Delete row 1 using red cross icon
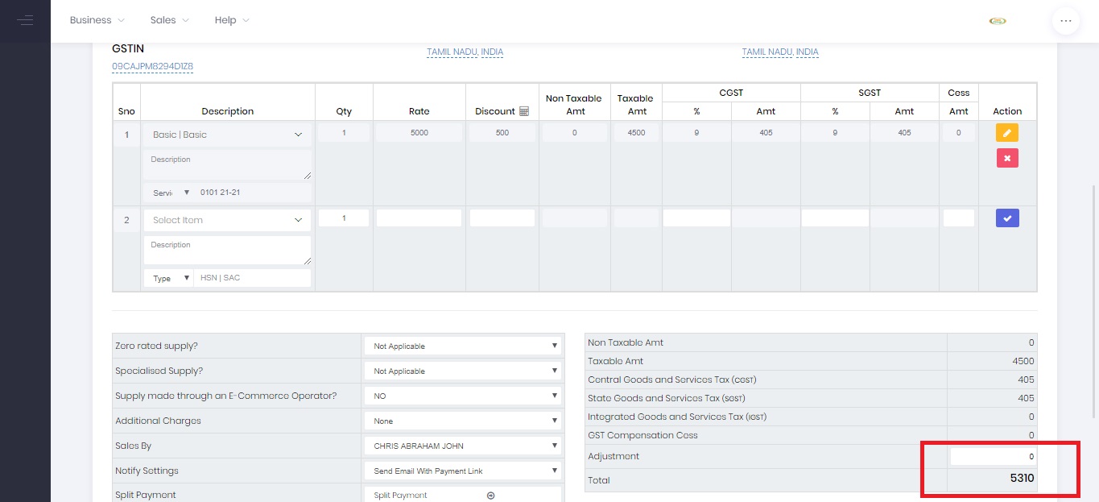 tap(1006, 158)
